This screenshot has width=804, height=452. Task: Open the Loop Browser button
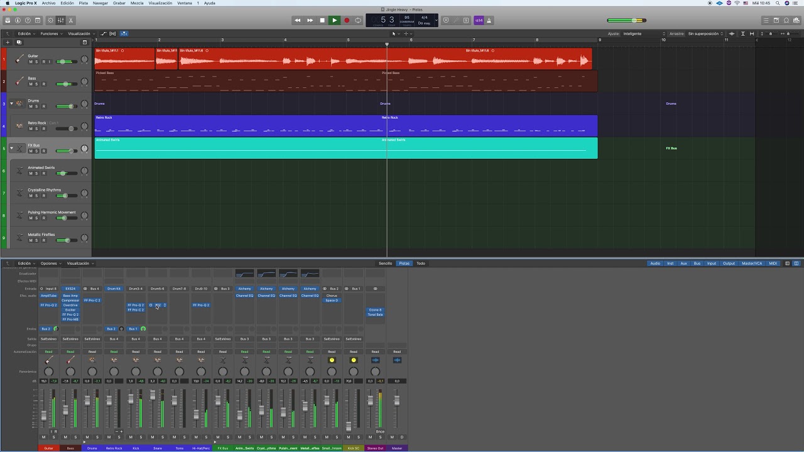786,20
